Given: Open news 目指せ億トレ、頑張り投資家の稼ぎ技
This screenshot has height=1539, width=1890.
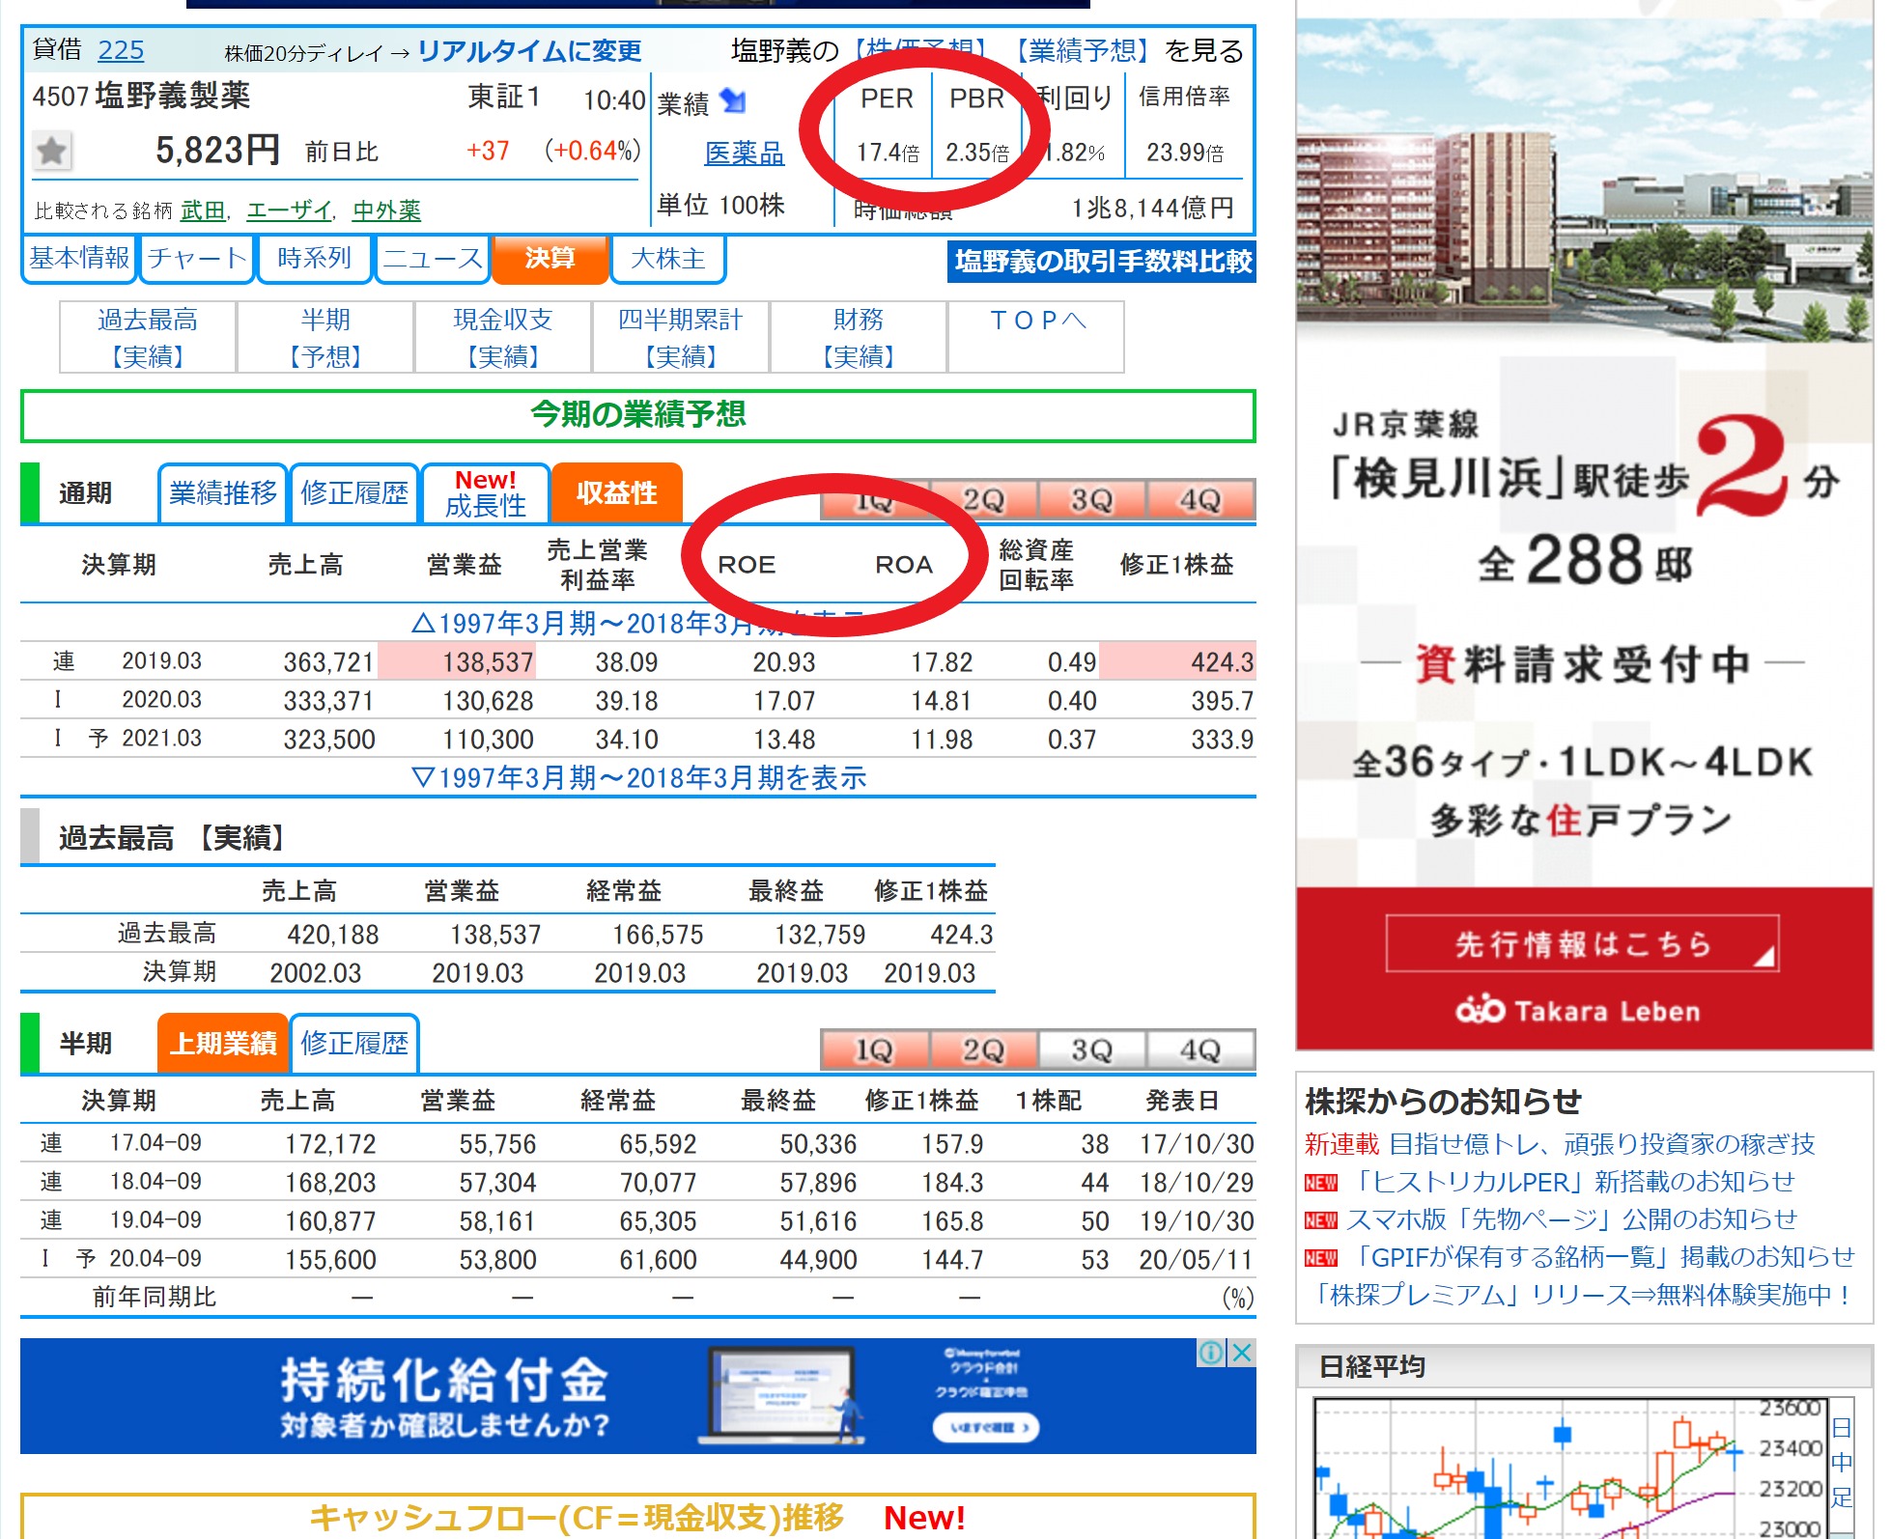Looking at the screenshot, I should pos(1601,1144).
